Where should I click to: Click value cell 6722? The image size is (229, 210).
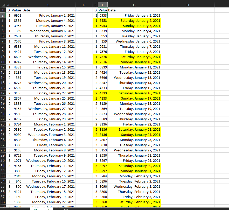tap(17, 155)
